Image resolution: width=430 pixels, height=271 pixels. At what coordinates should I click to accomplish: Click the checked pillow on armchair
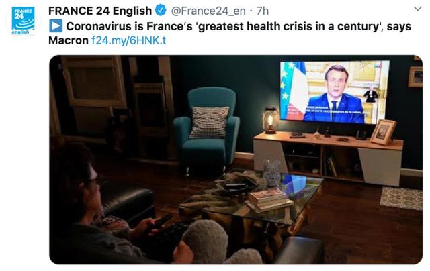coord(210,122)
